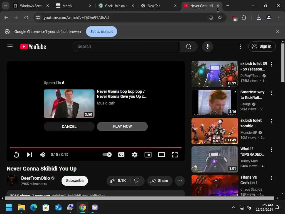
Task: Open a new browser tab
Action: pos(228,6)
